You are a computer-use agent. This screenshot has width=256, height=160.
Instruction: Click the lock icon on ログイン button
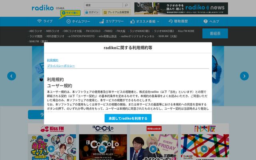[x=87, y=12]
